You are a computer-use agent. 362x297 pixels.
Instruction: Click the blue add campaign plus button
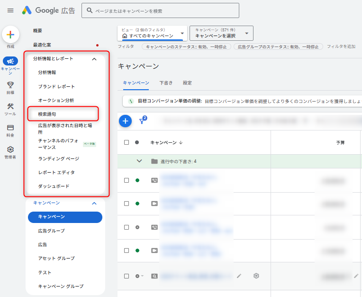[x=125, y=121]
